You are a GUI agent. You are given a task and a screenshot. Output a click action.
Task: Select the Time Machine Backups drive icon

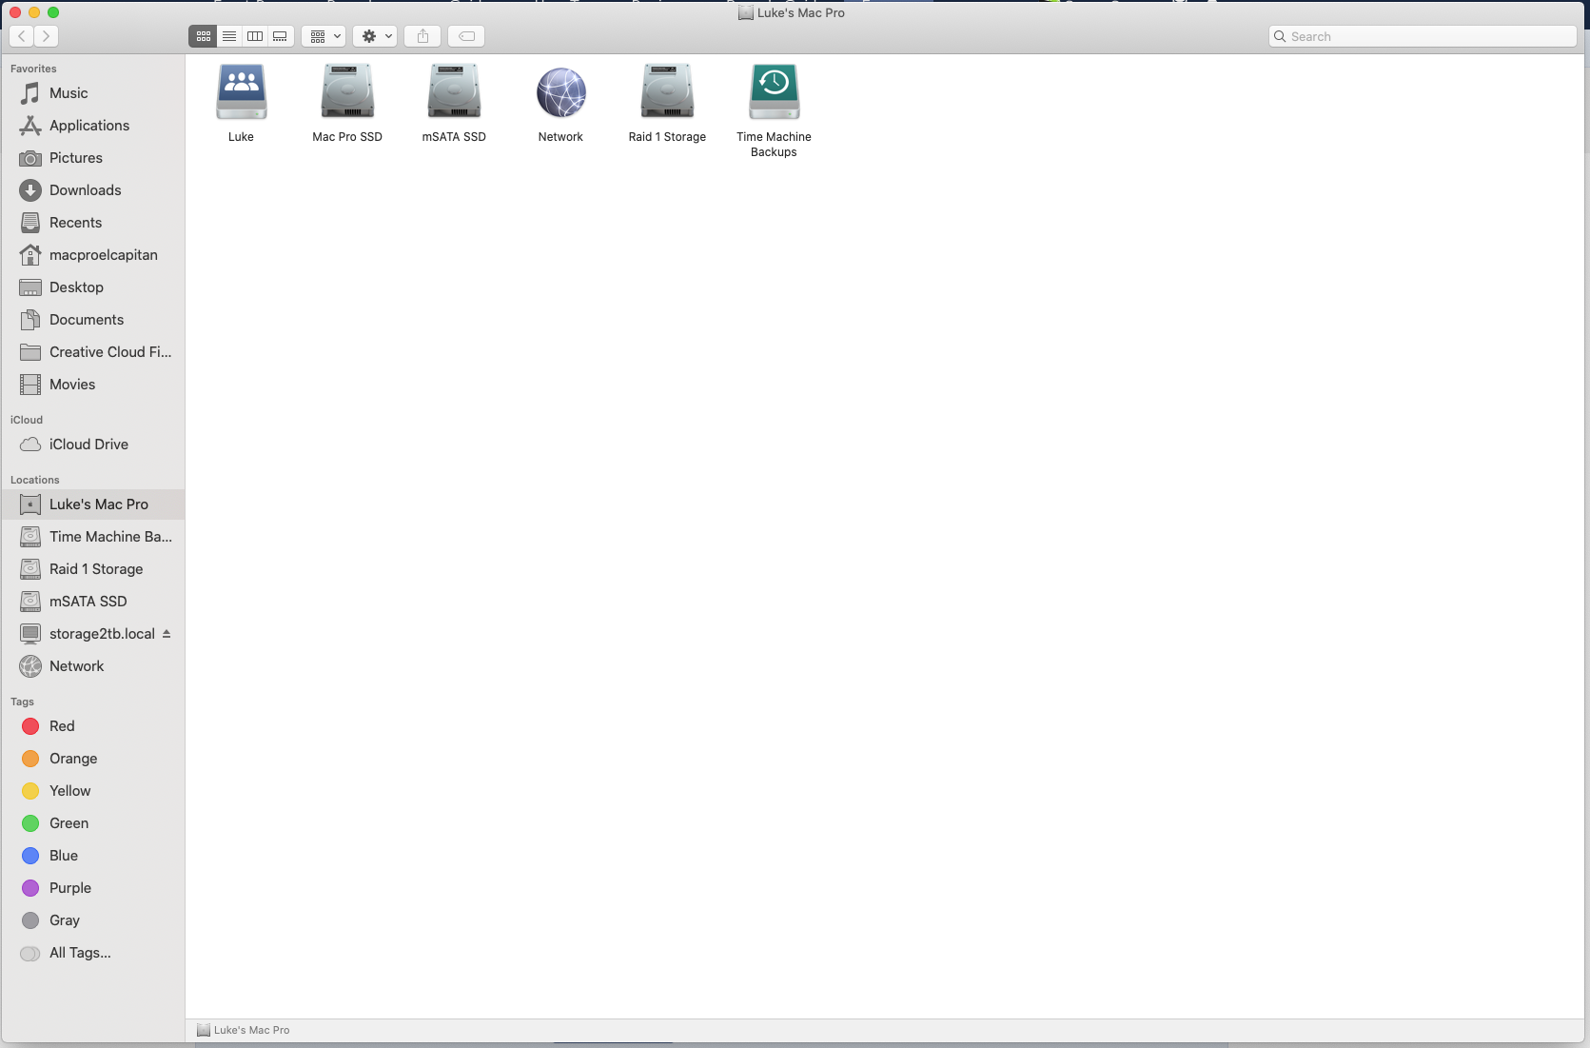(775, 91)
